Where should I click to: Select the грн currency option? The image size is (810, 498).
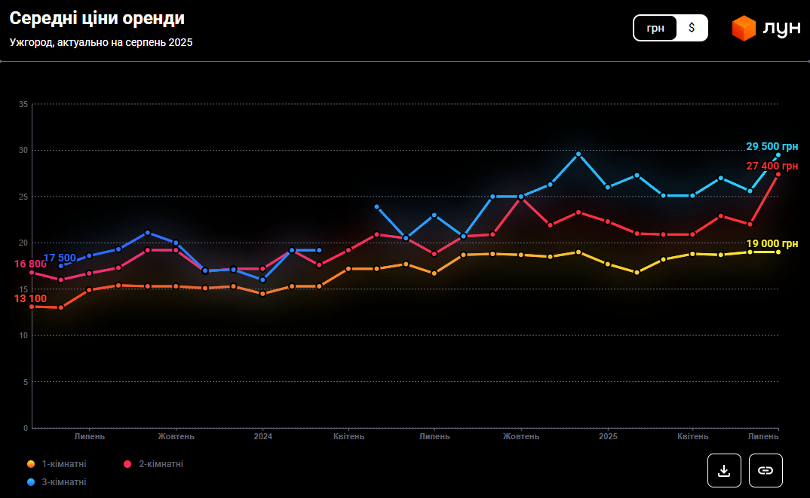pyautogui.click(x=655, y=28)
